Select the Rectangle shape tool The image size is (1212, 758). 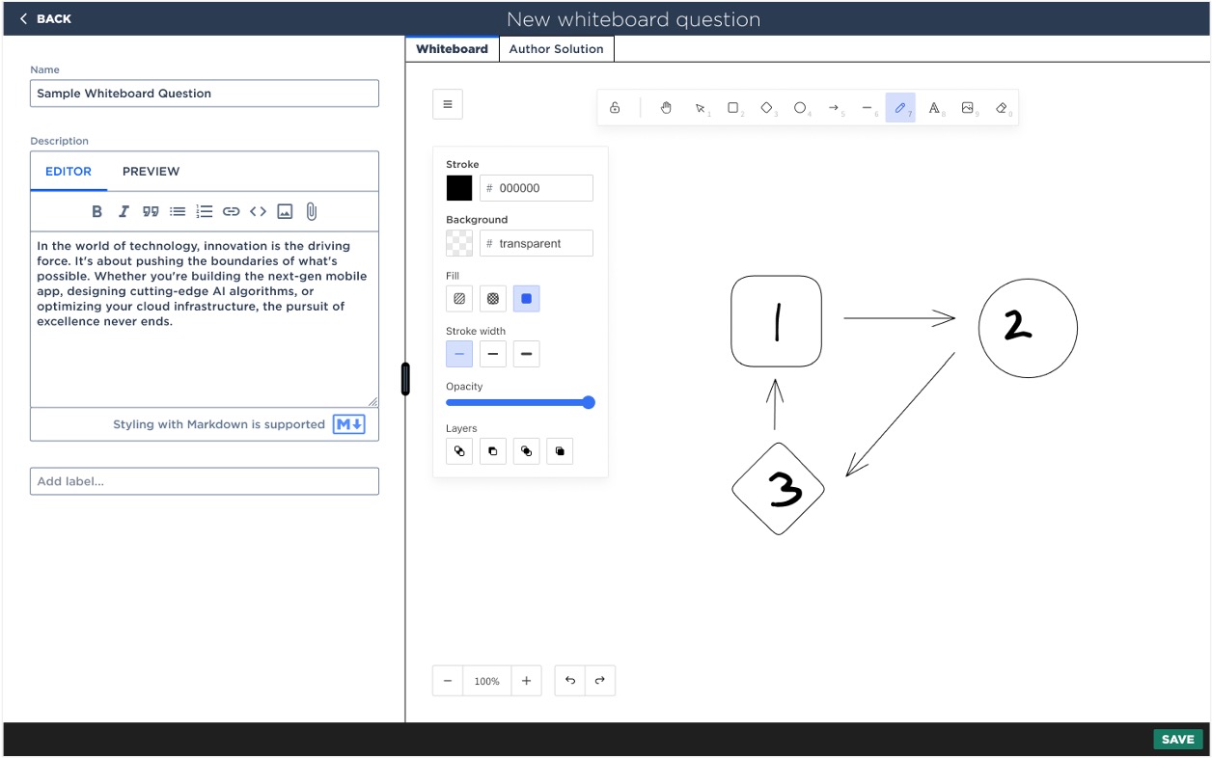[733, 108]
